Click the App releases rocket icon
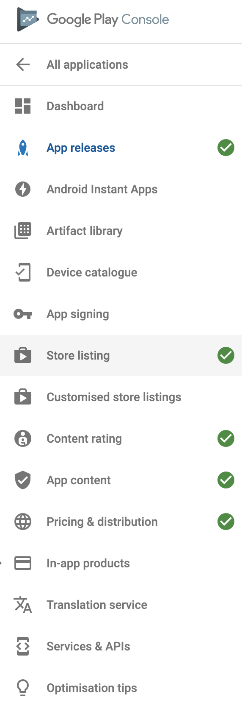The width and height of the screenshot is (242, 720). [x=23, y=148]
